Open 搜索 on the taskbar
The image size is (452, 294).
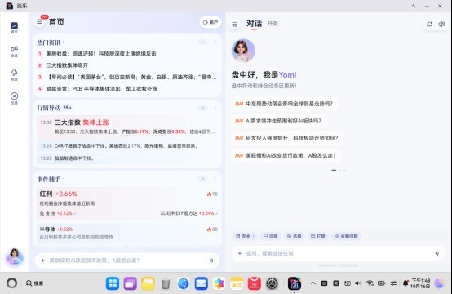pyautogui.click(x=34, y=283)
